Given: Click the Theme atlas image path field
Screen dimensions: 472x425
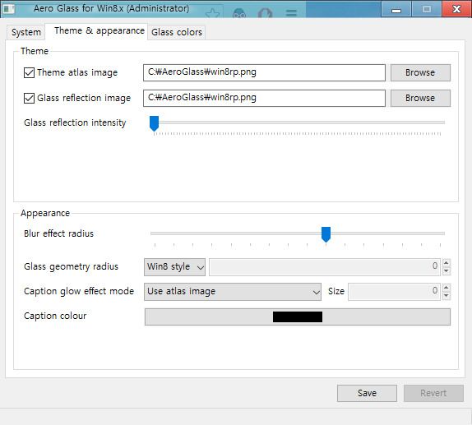Looking at the screenshot, I should point(264,72).
